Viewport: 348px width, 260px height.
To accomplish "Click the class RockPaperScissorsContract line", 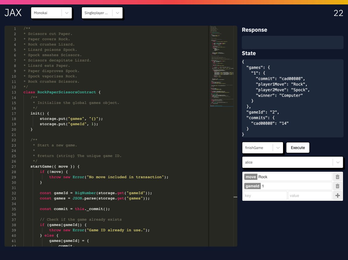I will [x=62, y=92].
